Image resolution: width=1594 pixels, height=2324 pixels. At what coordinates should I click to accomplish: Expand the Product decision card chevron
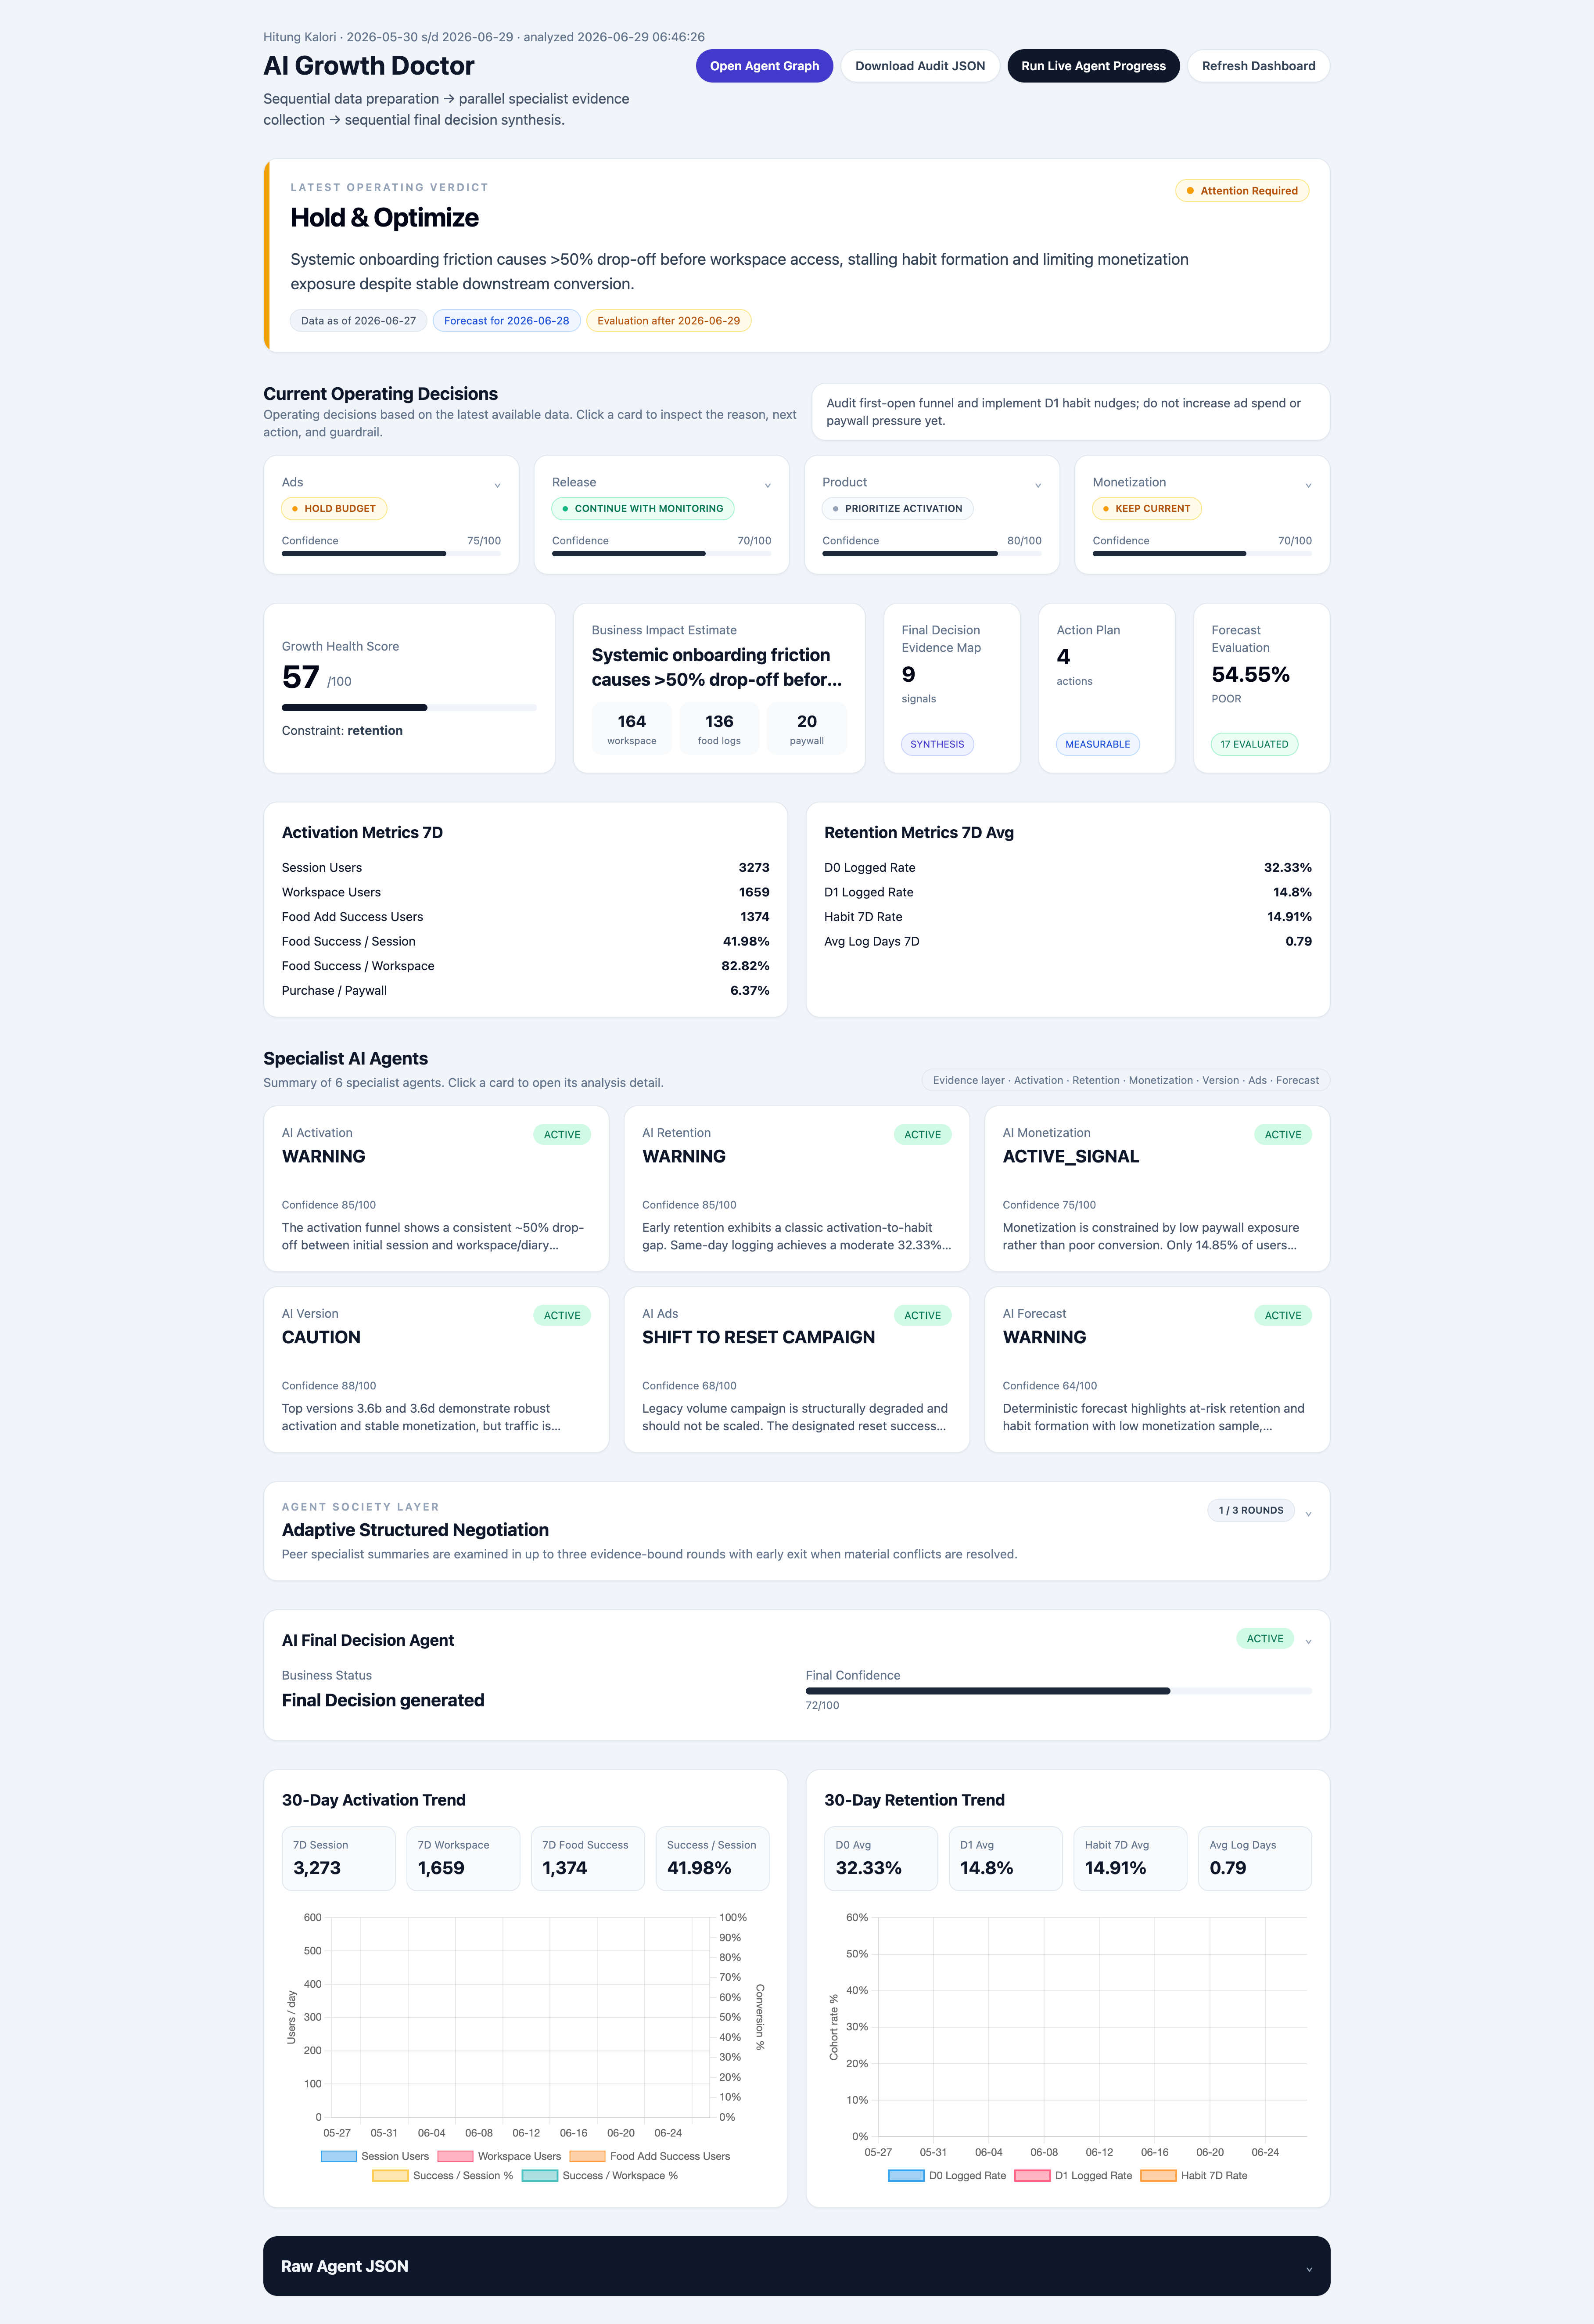[1038, 486]
